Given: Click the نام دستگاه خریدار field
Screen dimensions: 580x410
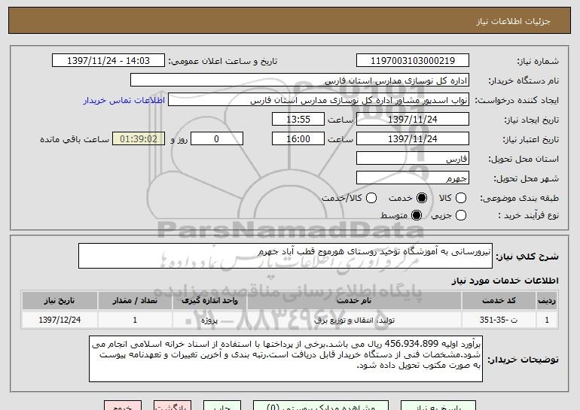Looking at the screenshot, I should [300, 80].
